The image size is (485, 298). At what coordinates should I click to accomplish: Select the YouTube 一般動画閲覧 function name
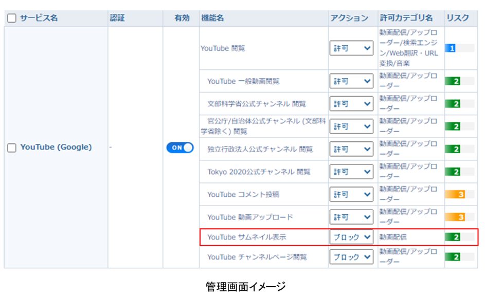[x=243, y=81]
